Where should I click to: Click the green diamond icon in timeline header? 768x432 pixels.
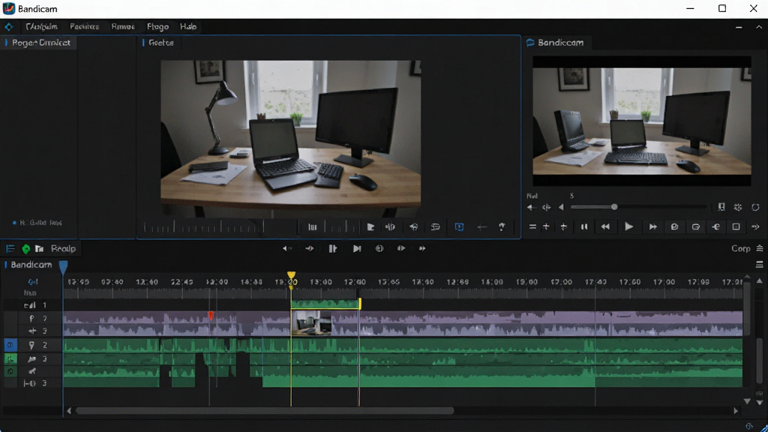(25, 249)
